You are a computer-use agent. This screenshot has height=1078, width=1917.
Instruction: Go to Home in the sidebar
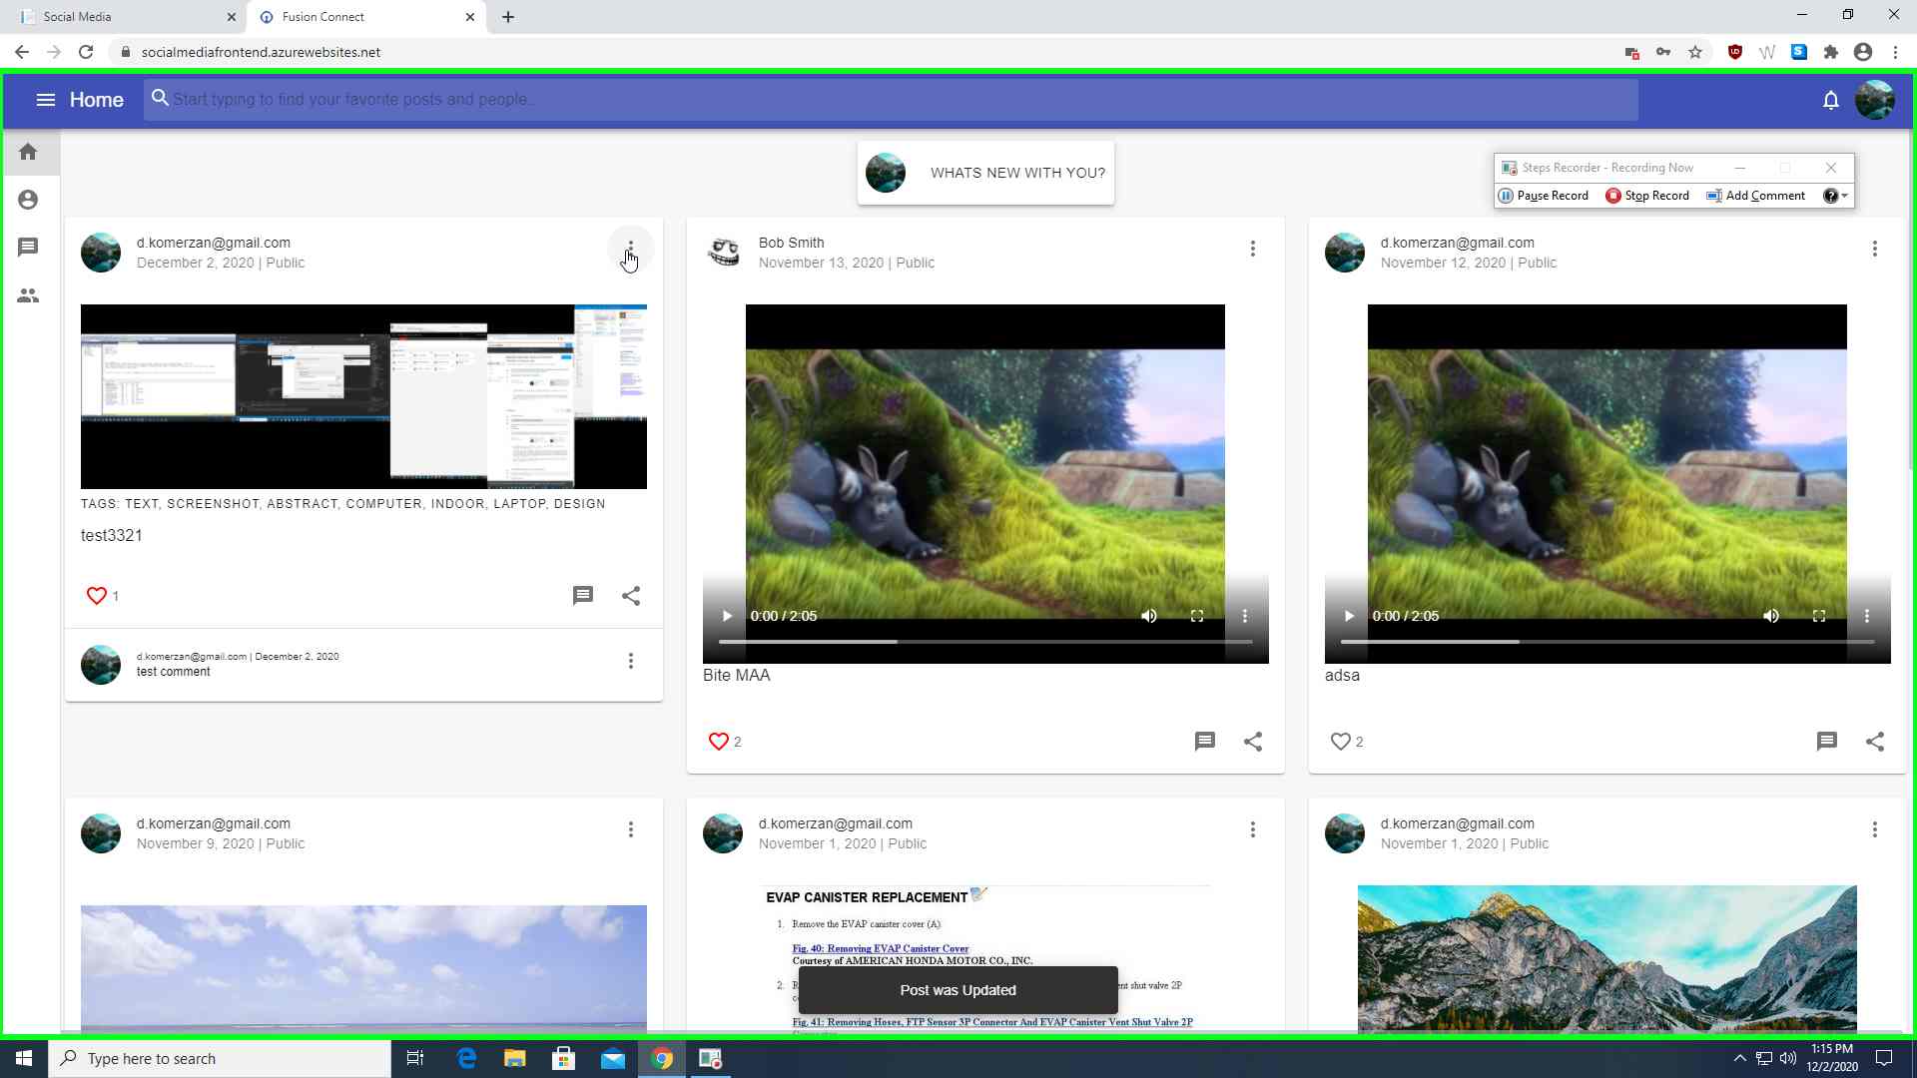click(28, 152)
